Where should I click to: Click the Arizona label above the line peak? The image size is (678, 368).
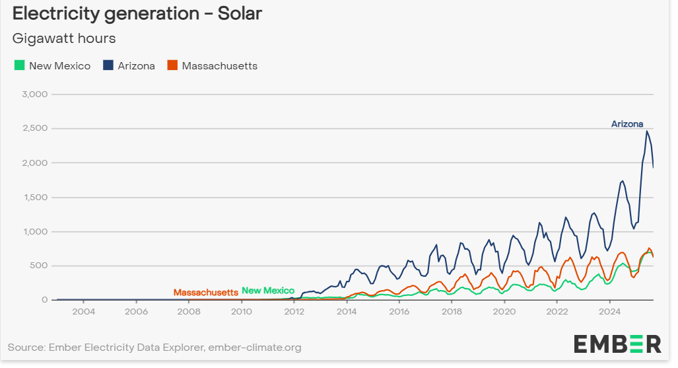[627, 124]
